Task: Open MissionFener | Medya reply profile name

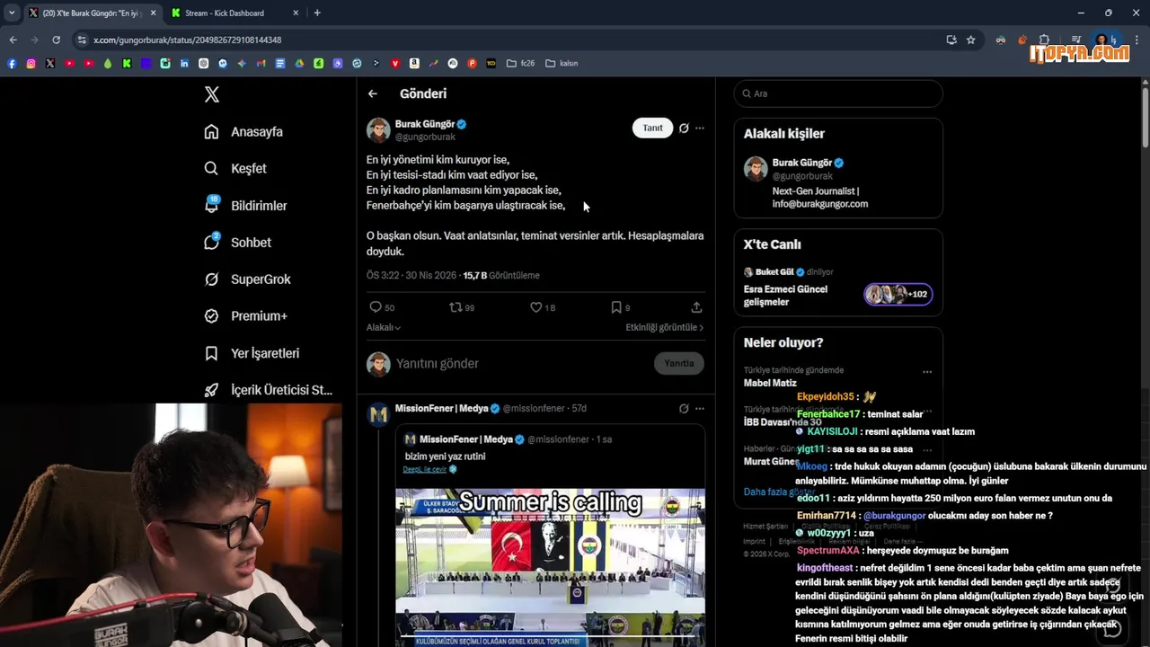Action: 441,408
